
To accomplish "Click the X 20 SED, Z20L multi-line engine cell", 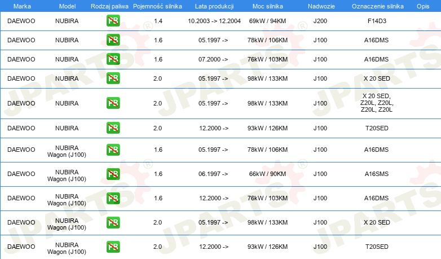I will pos(377,103).
